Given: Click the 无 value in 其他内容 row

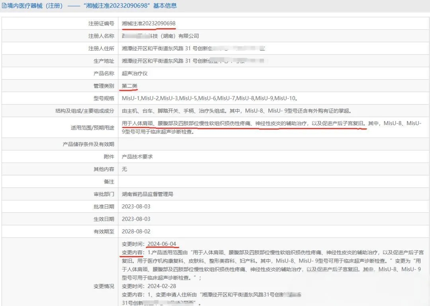Looking at the screenshot, I should coord(125,169).
